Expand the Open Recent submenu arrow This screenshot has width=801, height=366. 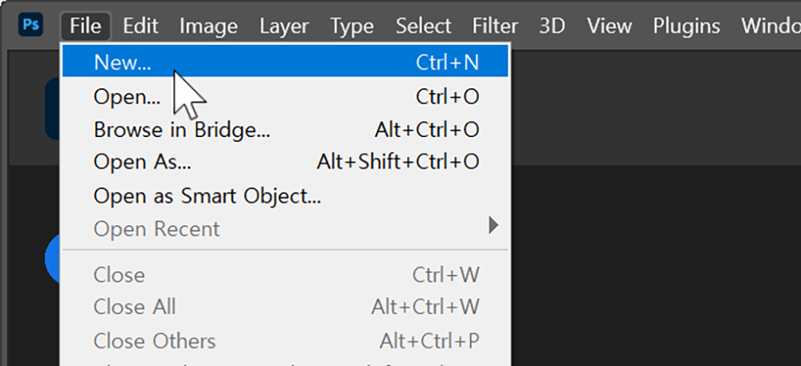pos(493,225)
